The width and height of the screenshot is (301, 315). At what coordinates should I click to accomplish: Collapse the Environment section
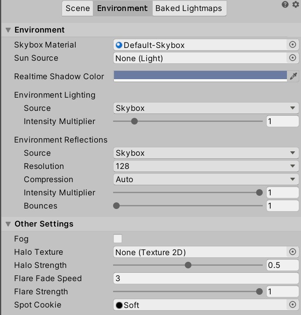(x=8, y=30)
